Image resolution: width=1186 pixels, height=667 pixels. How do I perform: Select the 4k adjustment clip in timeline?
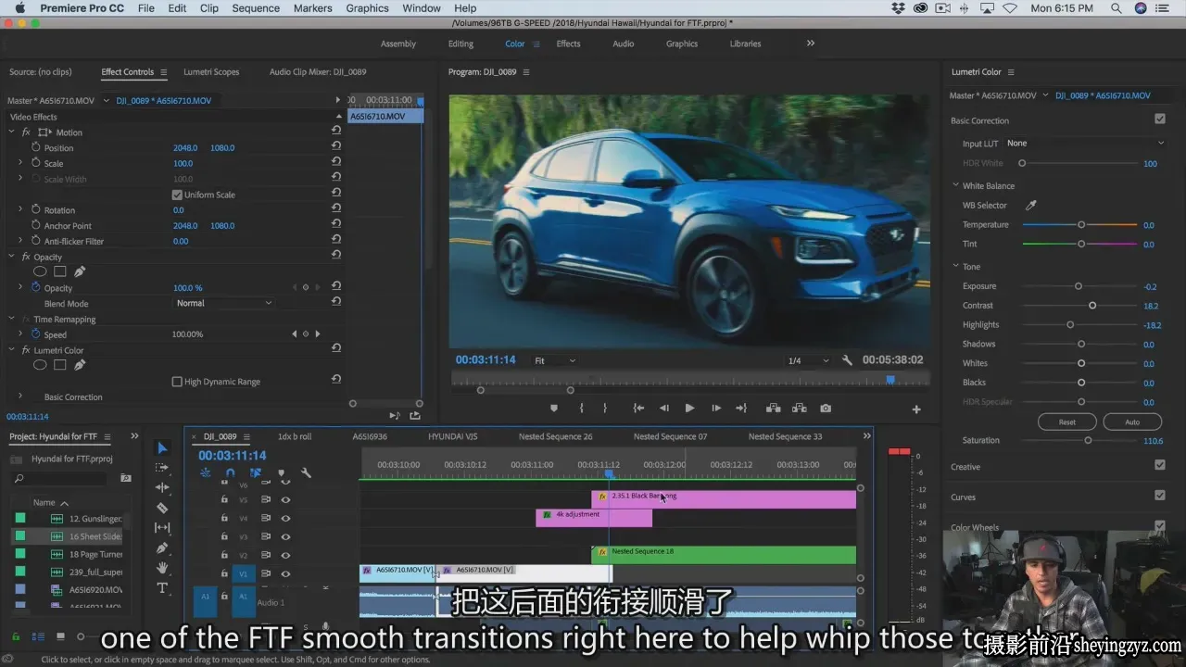594,518
